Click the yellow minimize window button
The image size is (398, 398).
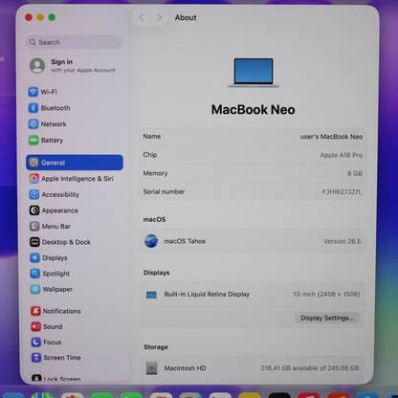[40, 17]
